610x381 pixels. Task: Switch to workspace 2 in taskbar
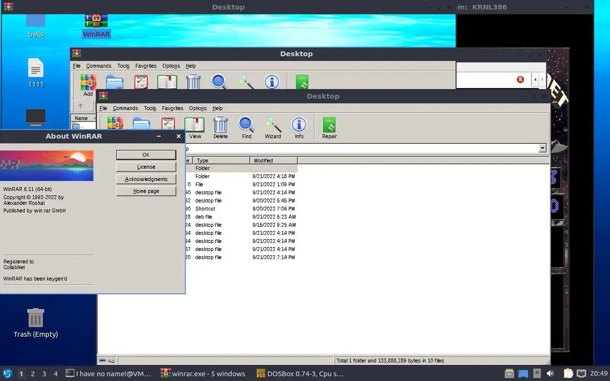(32, 374)
